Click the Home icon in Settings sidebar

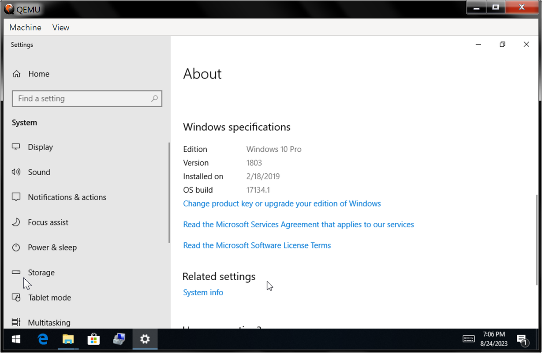tap(16, 74)
